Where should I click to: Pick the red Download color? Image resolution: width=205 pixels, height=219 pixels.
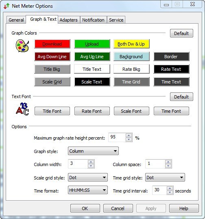52,44
